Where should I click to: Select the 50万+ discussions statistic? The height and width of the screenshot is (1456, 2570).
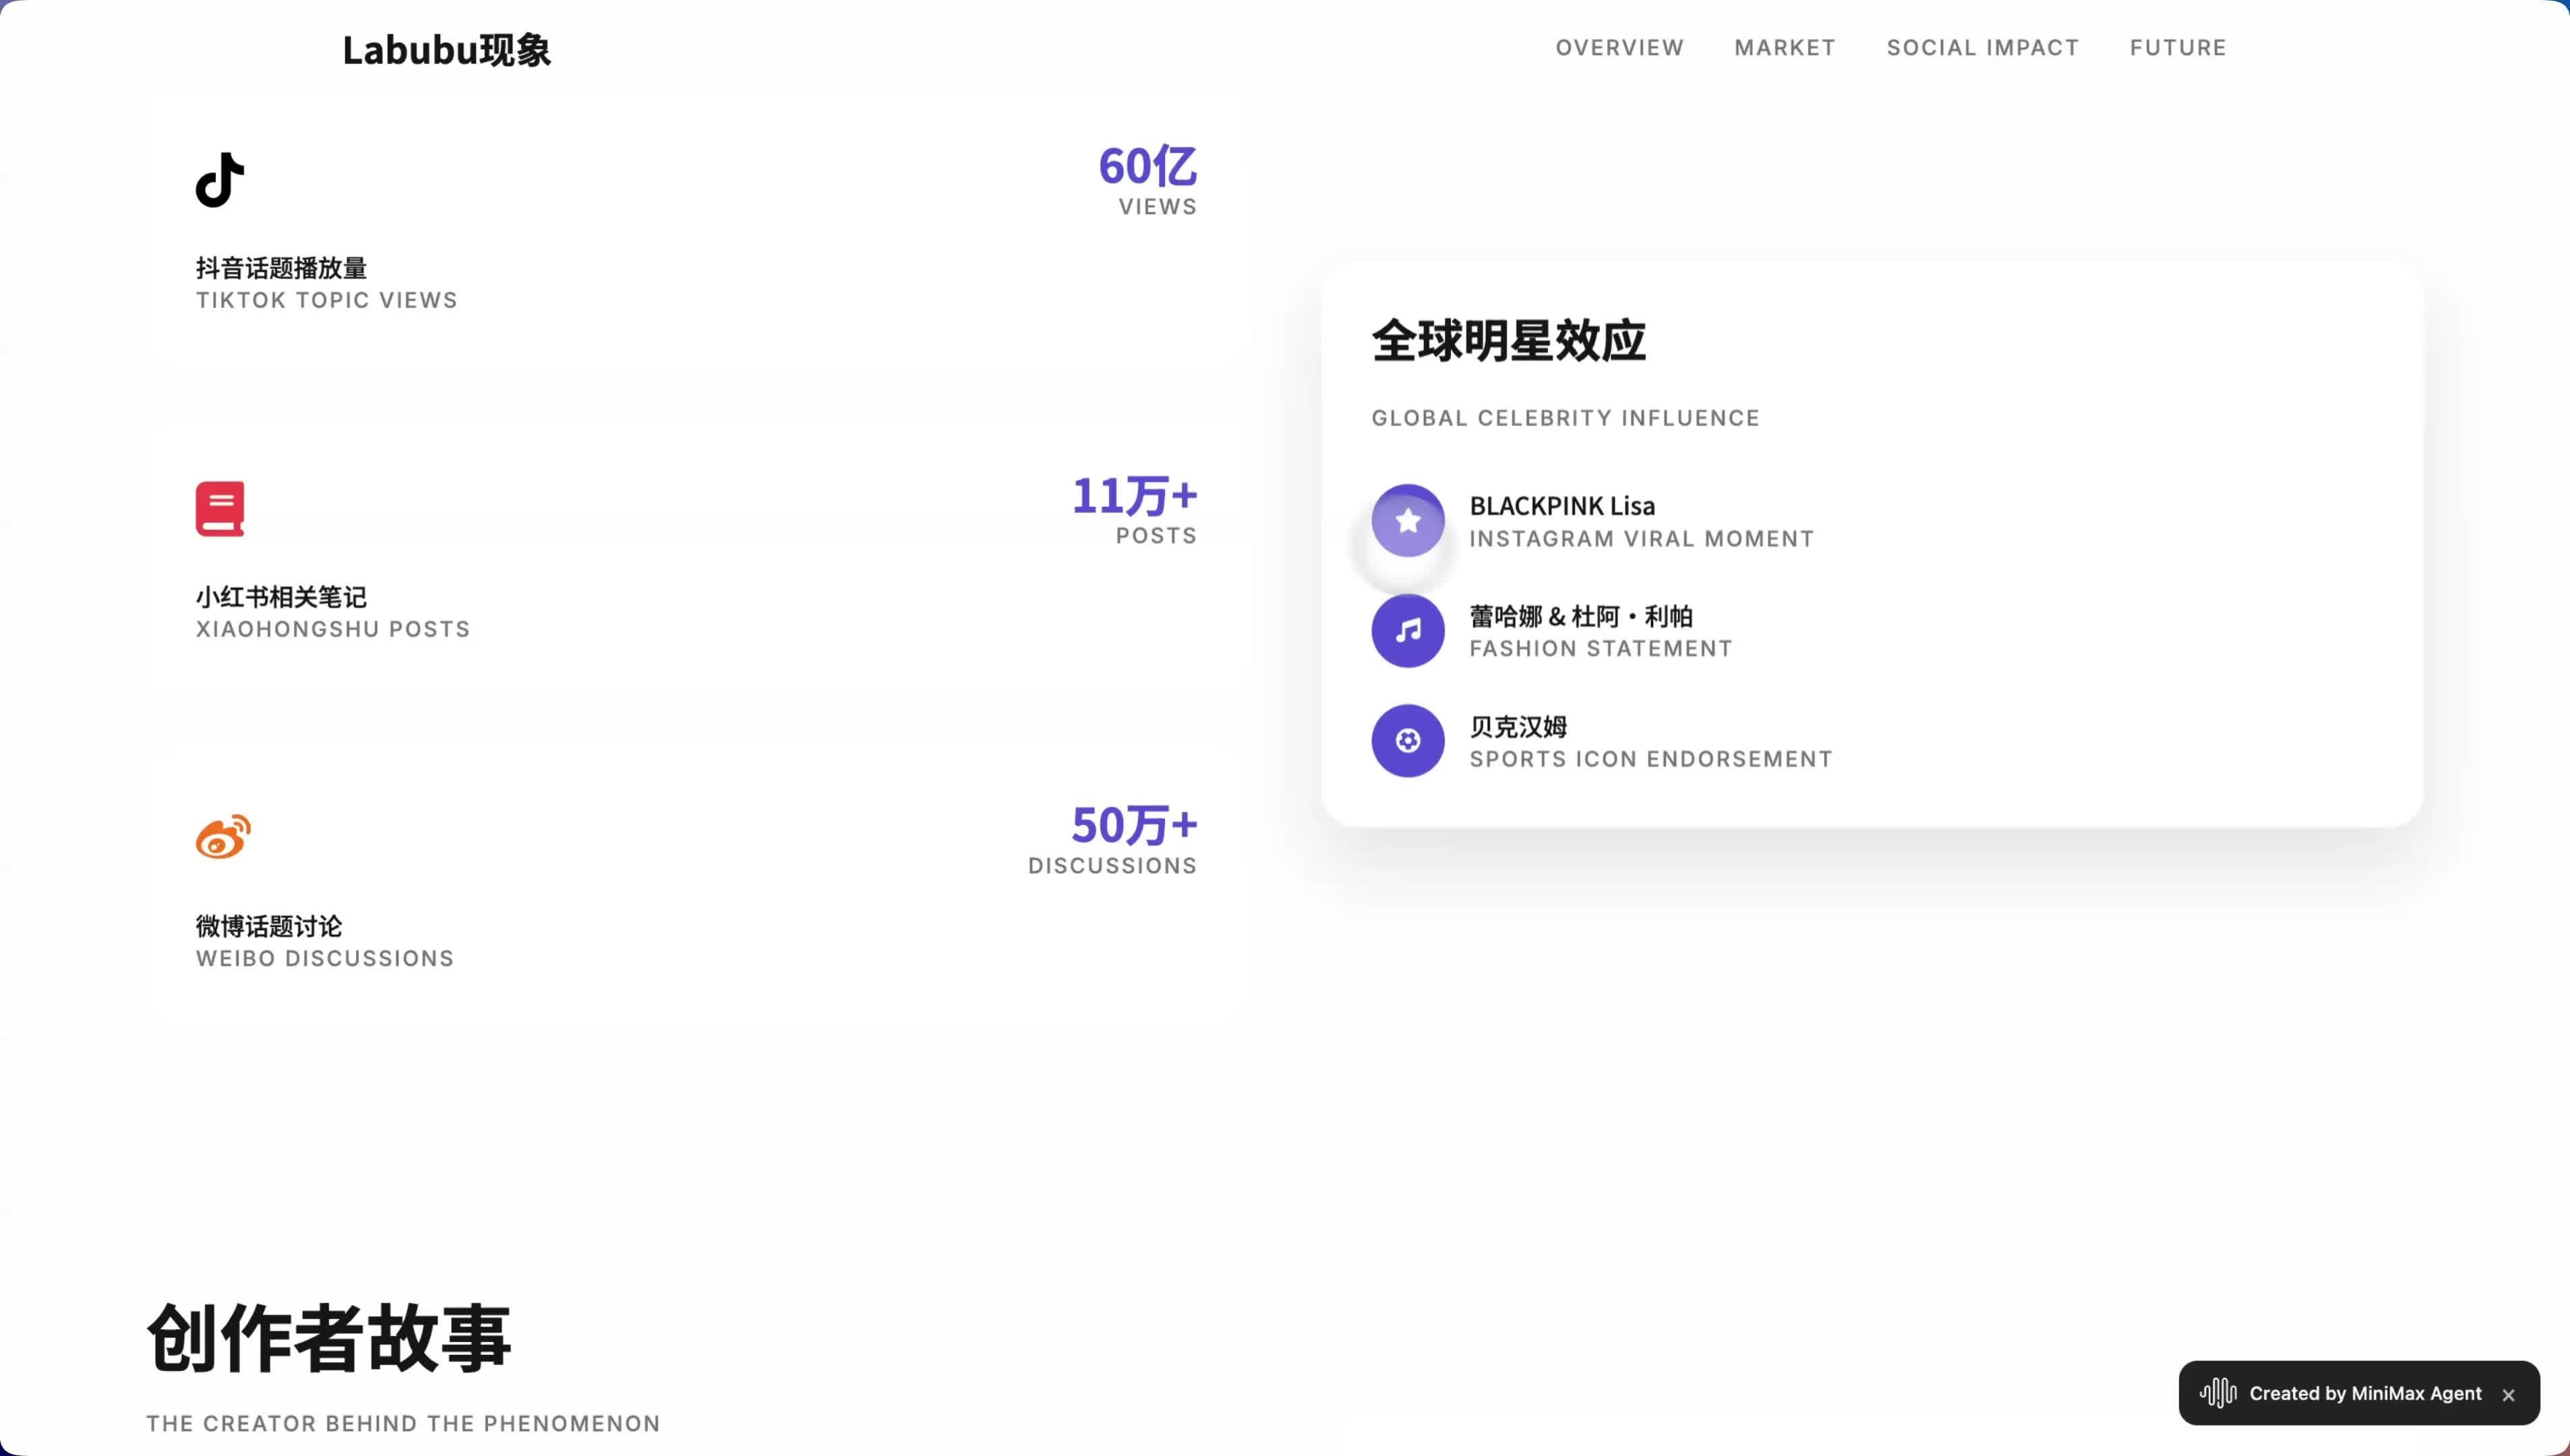1134,825
